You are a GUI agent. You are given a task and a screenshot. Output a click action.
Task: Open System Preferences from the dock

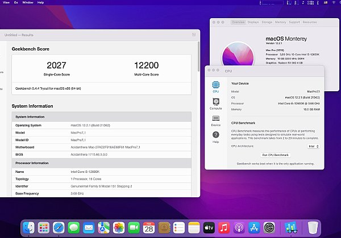click(x=269, y=228)
